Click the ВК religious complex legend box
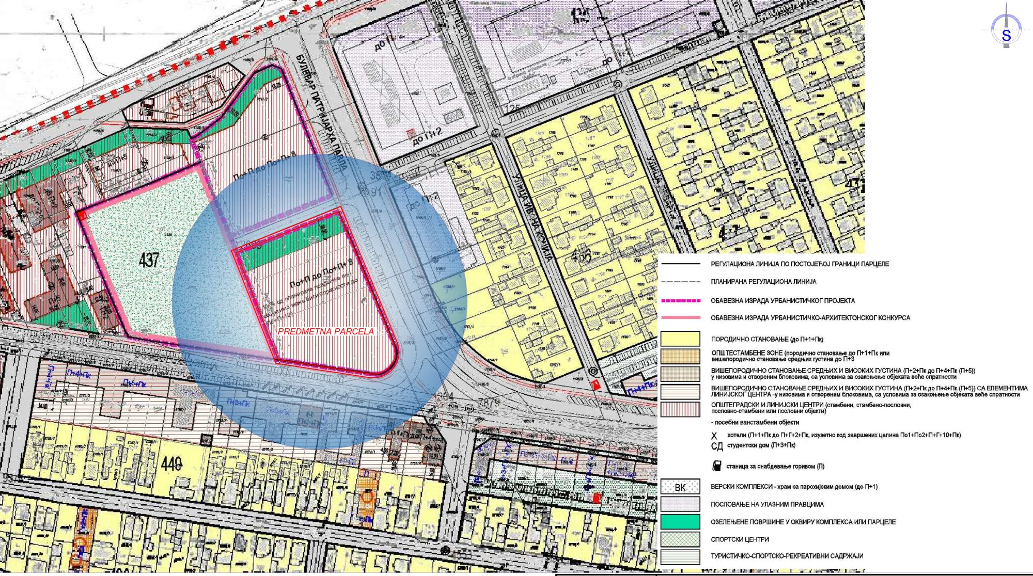Viewport: 1033px width, 576px height. click(680, 487)
